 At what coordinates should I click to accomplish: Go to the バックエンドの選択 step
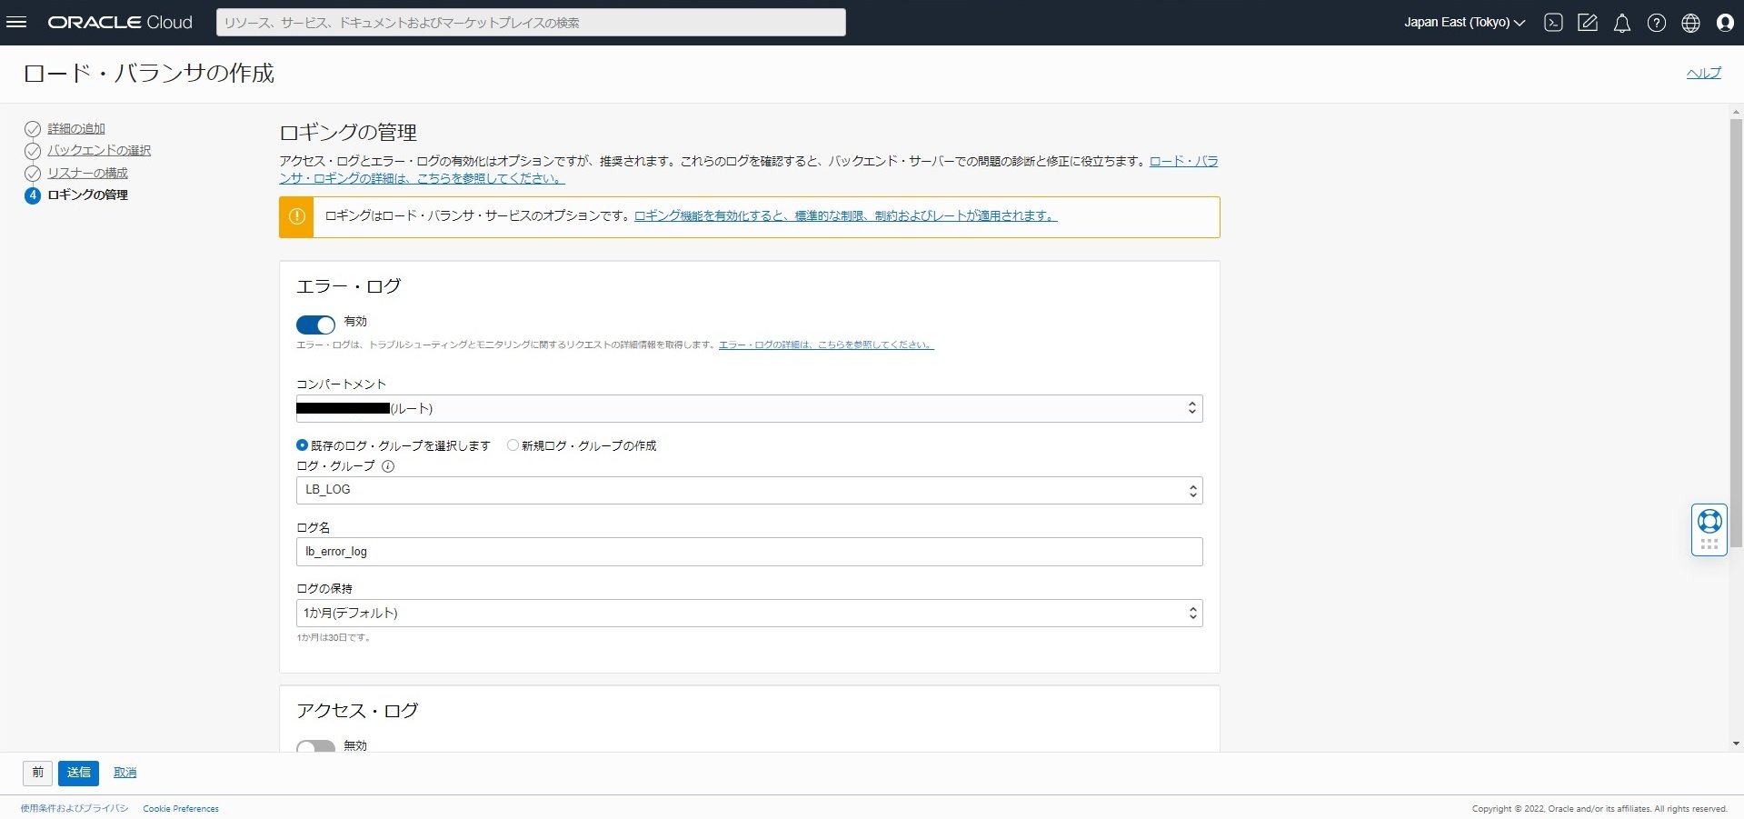[x=99, y=150]
